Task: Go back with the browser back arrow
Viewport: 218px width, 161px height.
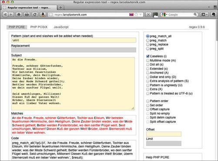Action: [6, 15]
